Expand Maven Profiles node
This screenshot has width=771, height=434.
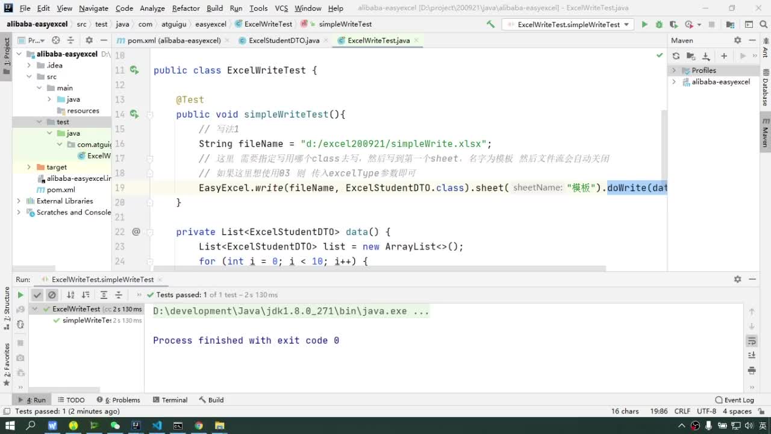point(675,71)
